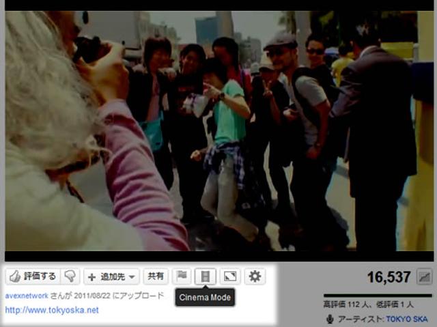Click the like/dislike ratio bar
Viewport: 437px width, 327px height.
378,296
